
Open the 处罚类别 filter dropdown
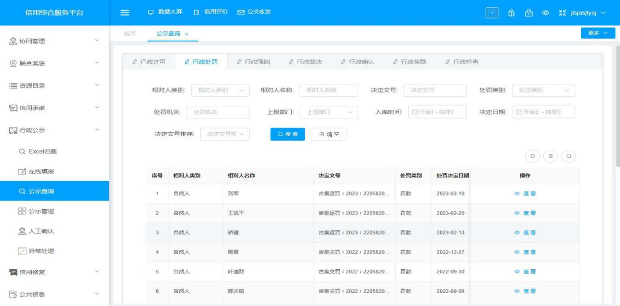tap(543, 90)
